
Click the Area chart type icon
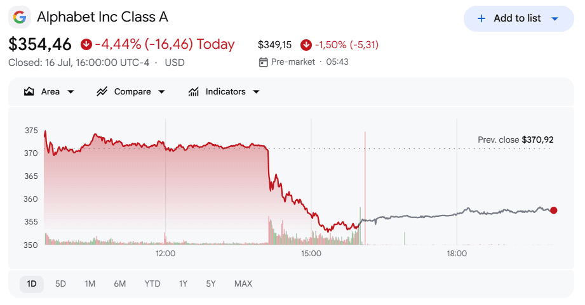point(29,91)
